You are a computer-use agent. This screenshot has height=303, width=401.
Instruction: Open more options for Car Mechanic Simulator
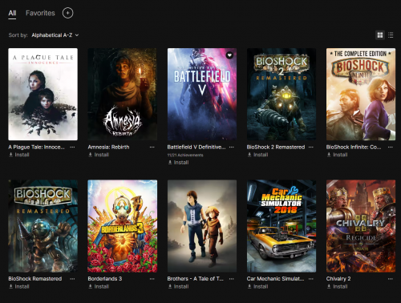point(311,279)
